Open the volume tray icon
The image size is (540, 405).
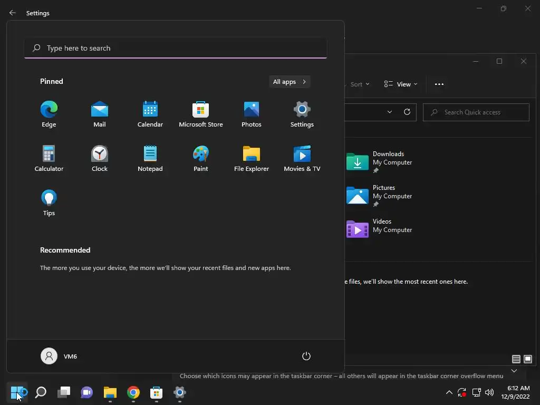point(489,392)
